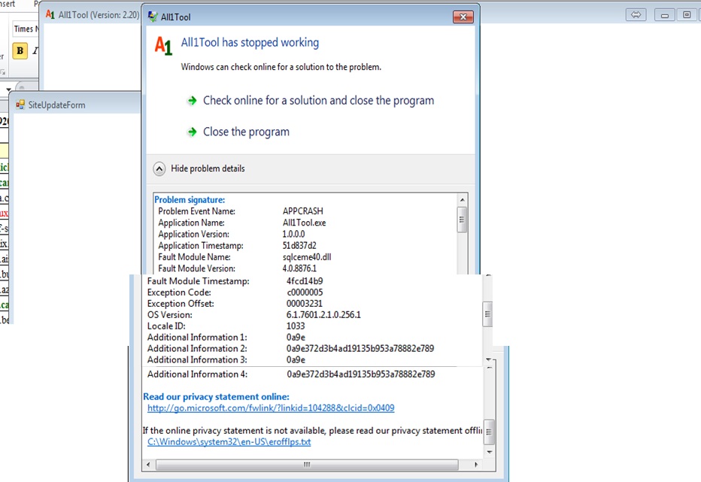Select the All1Tool.exe application name value
This screenshot has width=701, height=482.
pyautogui.click(x=304, y=223)
